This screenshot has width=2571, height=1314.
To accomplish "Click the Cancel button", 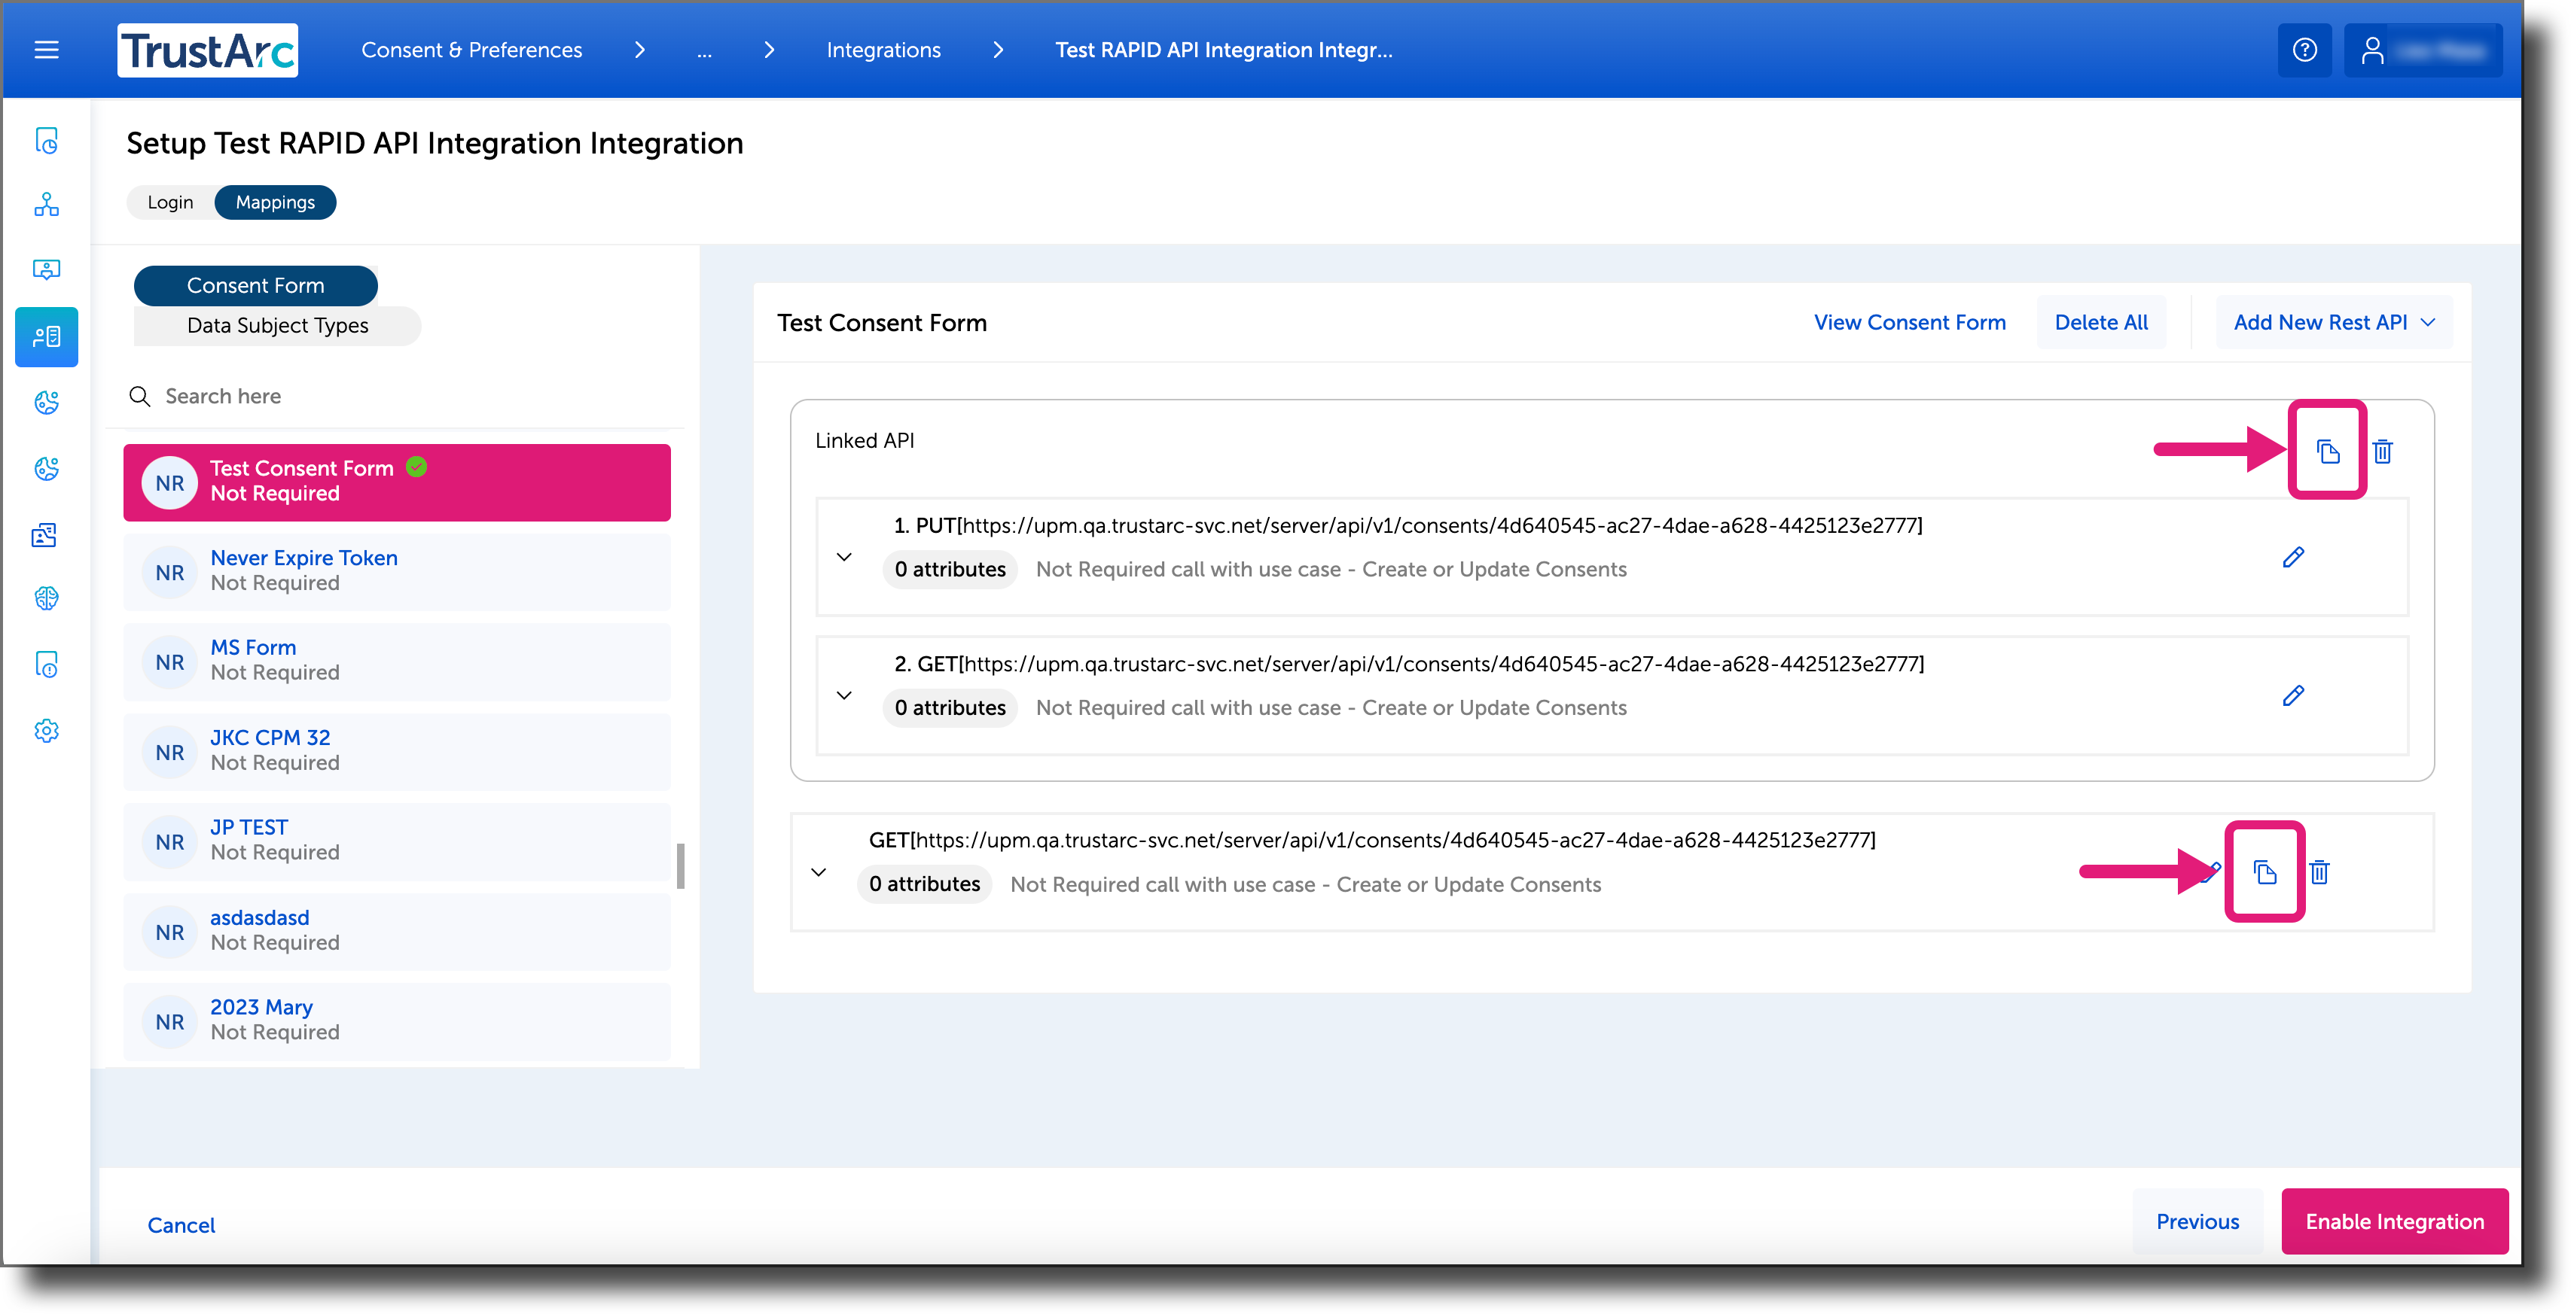I will coord(181,1225).
